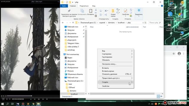Switch to details view layout icon
189x106 pixels.
pos(158,96)
